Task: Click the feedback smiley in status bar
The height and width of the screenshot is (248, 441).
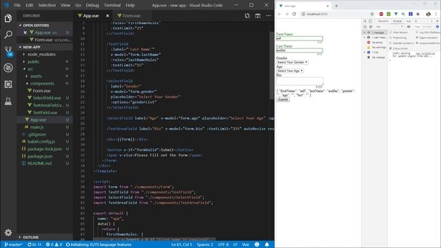Action: tap(257, 245)
